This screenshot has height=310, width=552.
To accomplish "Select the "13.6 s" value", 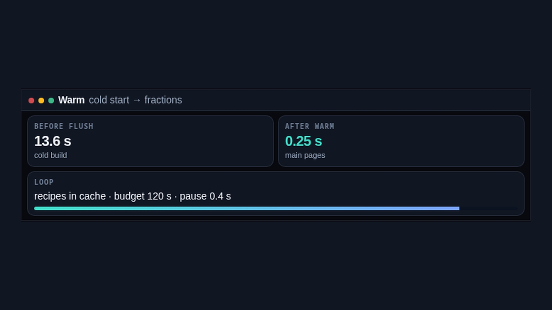I will (x=52, y=141).
